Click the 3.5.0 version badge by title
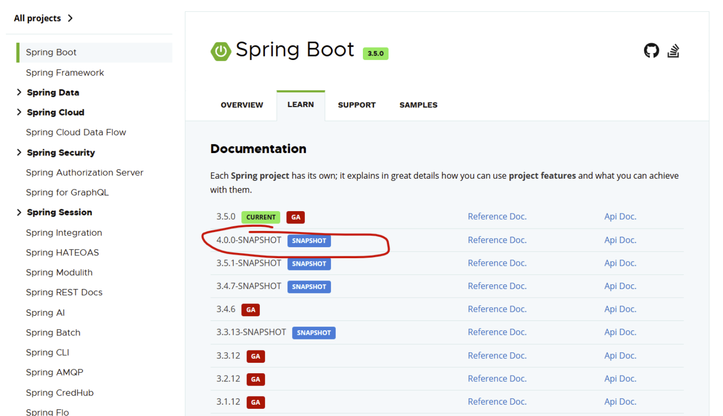723x416 pixels. [x=375, y=54]
